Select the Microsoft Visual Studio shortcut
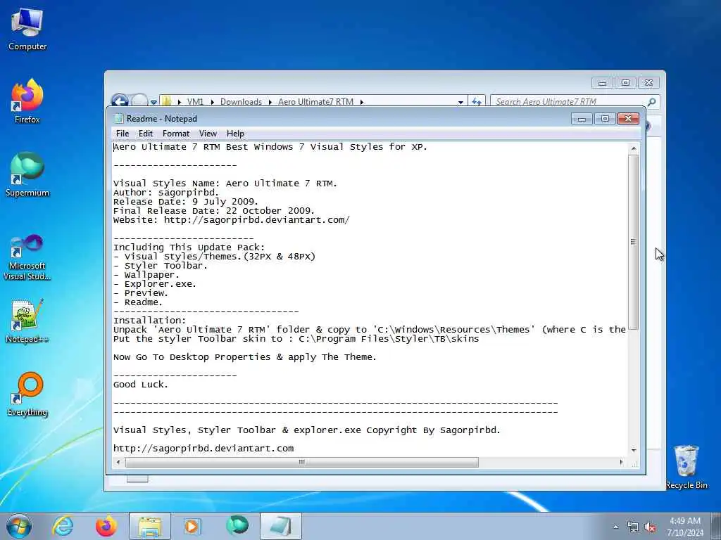721x540 pixels. click(x=27, y=257)
